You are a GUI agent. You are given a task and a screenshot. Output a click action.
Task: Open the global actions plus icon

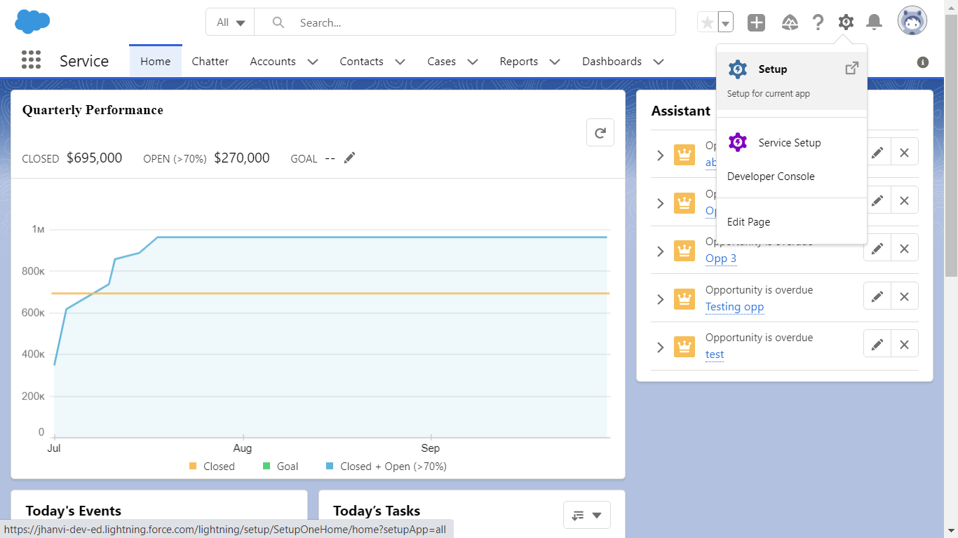[756, 22]
